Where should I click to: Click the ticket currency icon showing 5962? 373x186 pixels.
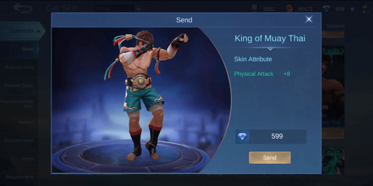254,9
